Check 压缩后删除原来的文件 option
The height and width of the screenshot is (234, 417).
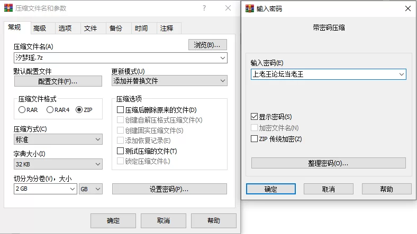pyautogui.click(x=120, y=110)
